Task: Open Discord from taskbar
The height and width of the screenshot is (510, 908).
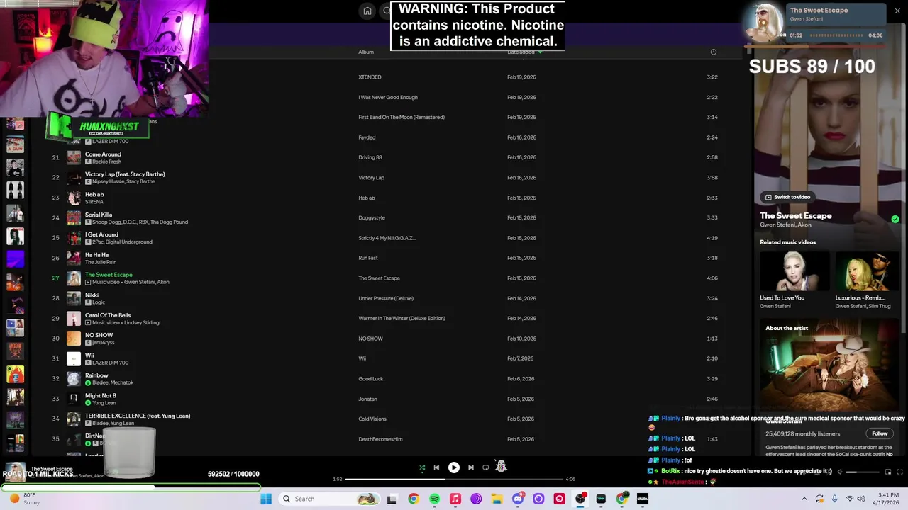Action: click(518, 499)
